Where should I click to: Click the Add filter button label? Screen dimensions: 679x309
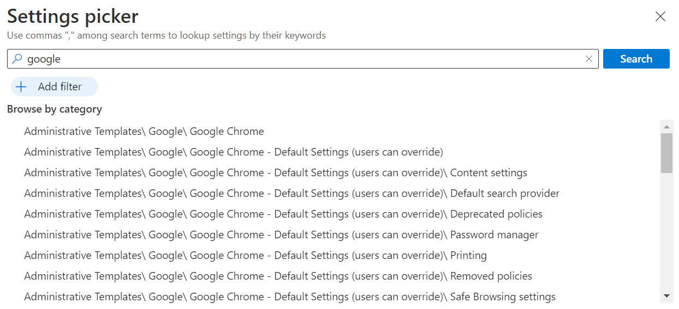tap(59, 86)
